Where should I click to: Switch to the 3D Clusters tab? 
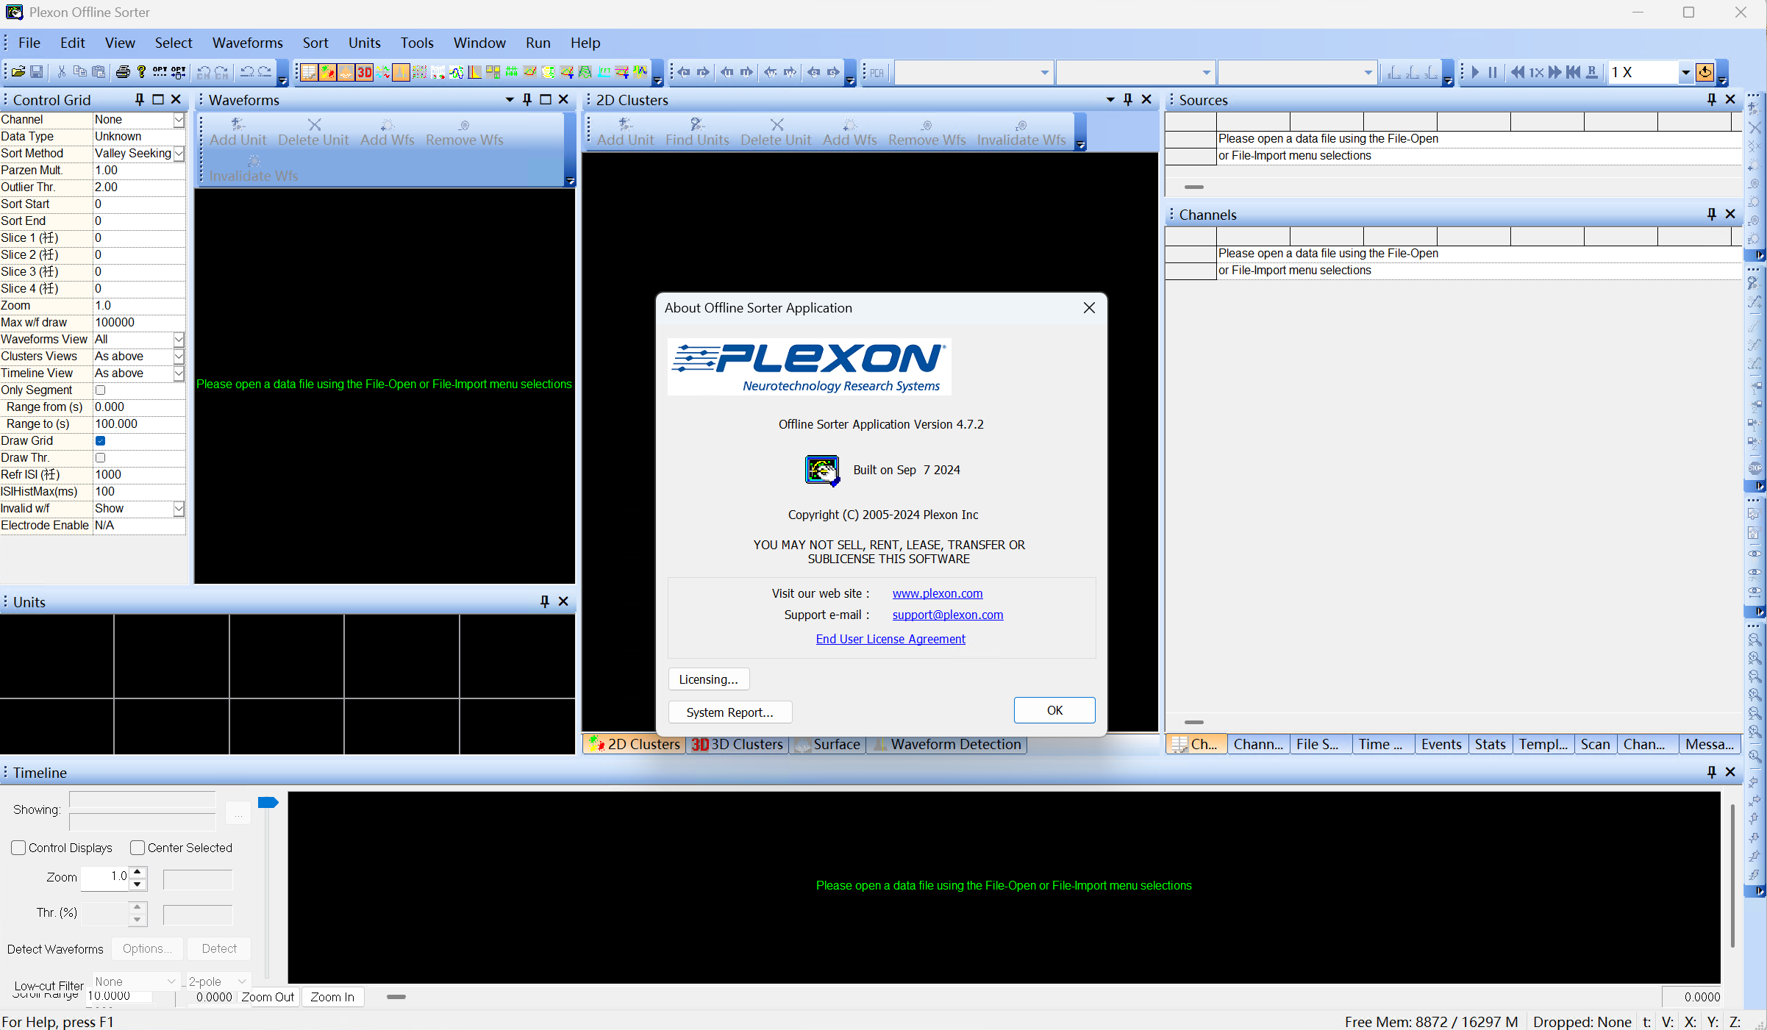[x=738, y=744]
